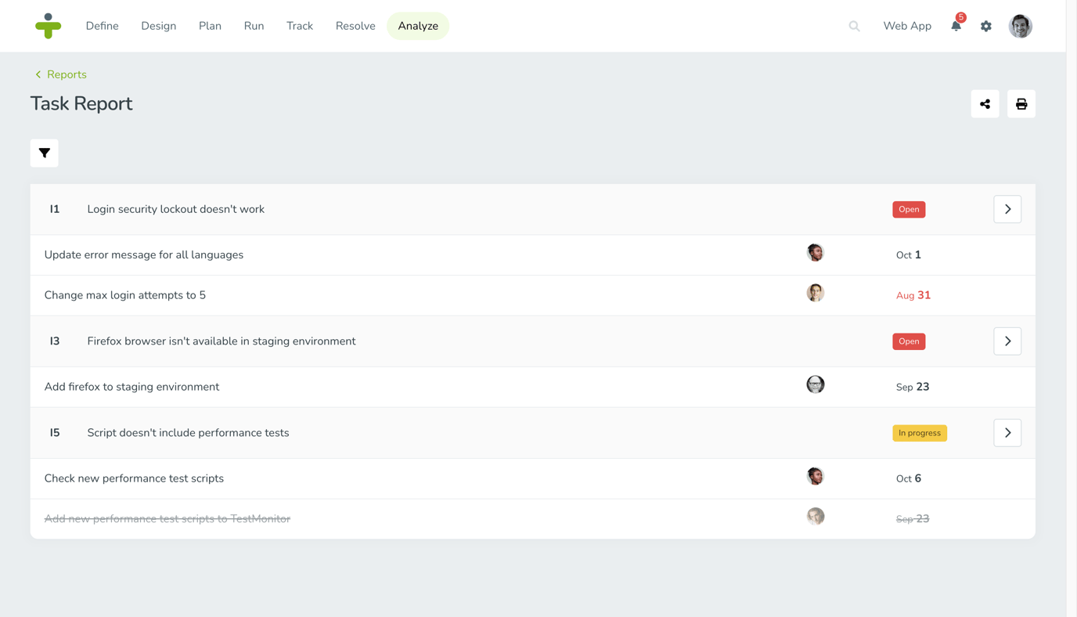This screenshot has width=1077, height=617.
Task: Select task Change max login attempts to 5
Action: coord(532,295)
